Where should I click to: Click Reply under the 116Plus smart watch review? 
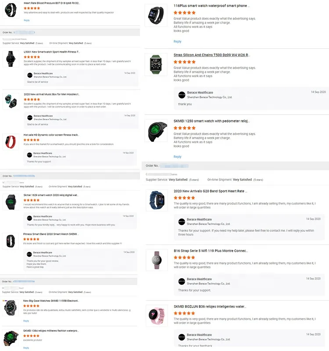click(177, 41)
